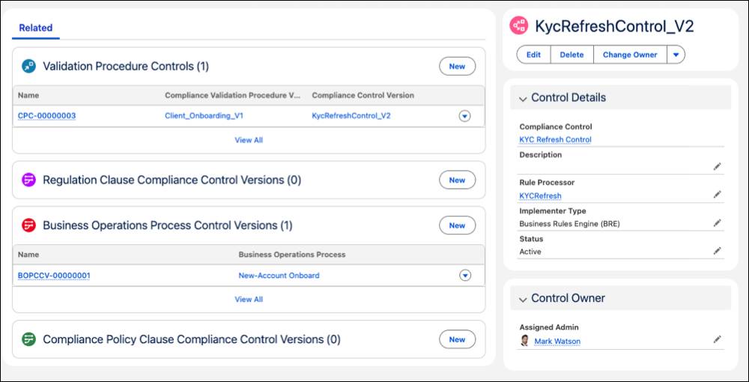Open the BOPCCV-00000001 record link
Image resolution: width=749 pixels, height=382 pixels.
[x=54, y=276]
